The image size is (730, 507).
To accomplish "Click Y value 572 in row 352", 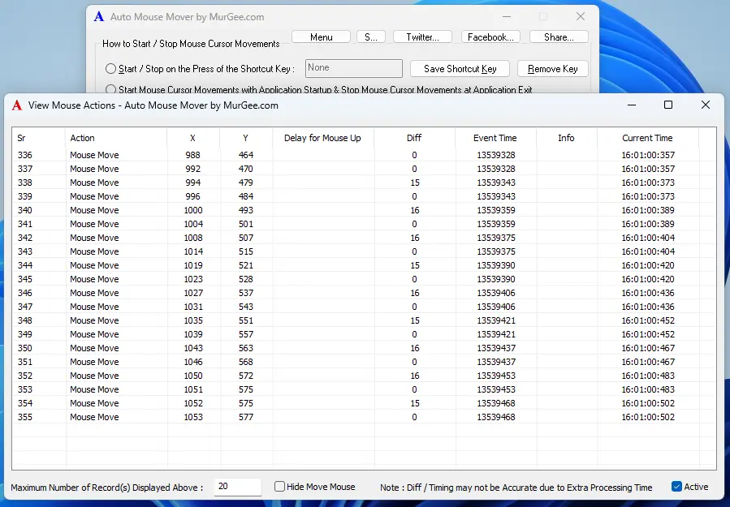I will [x=246, y=376].
